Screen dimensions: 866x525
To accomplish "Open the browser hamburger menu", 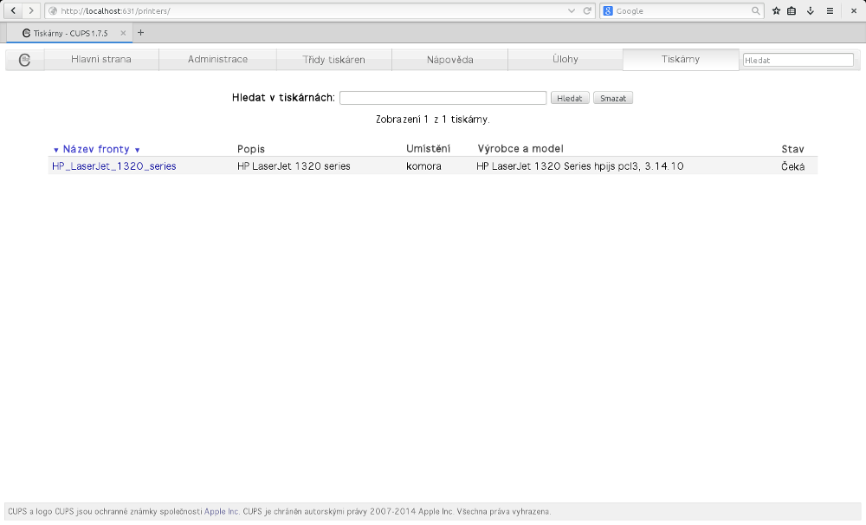I will point(830,11).
